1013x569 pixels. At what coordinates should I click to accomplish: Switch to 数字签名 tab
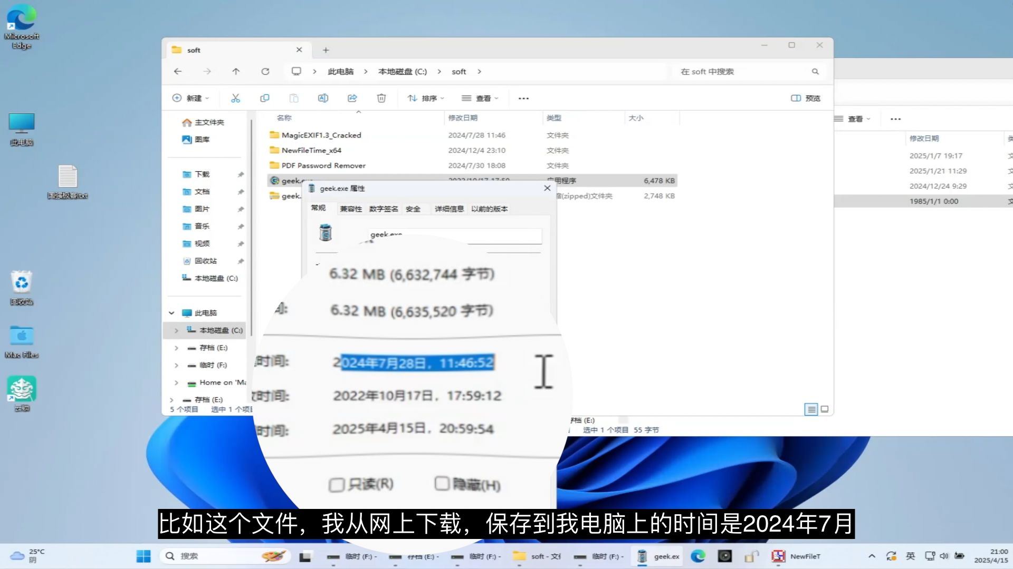point(384,209)
